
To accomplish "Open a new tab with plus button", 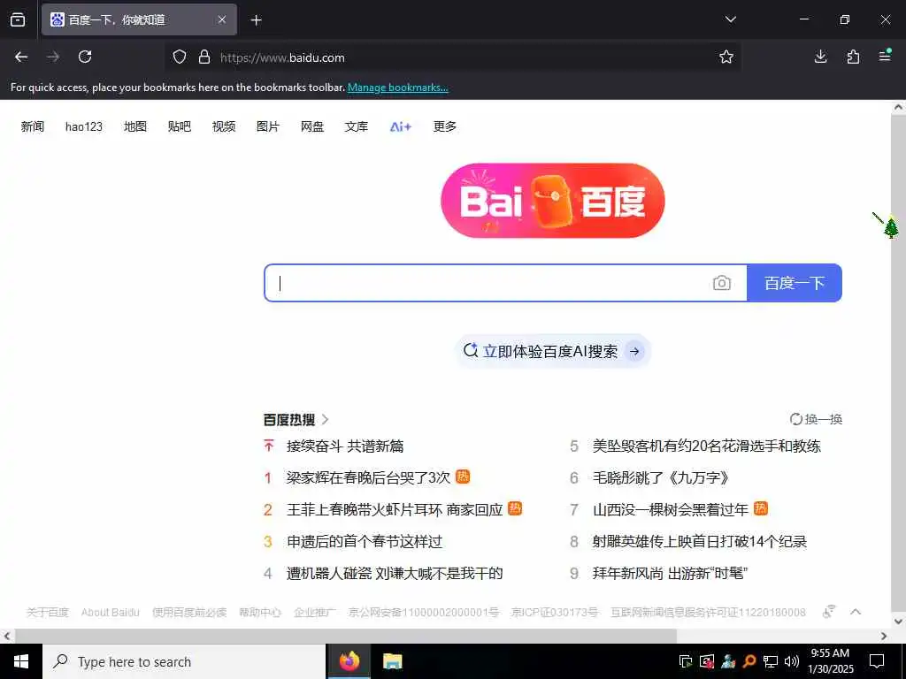I will click(x=256, y=20).
